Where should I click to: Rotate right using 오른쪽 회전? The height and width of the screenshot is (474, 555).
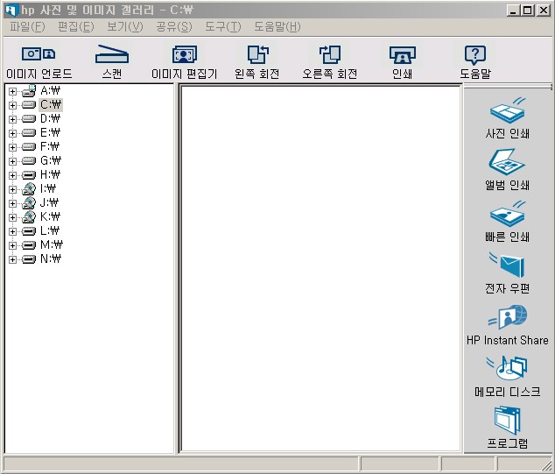click(329, 54)
